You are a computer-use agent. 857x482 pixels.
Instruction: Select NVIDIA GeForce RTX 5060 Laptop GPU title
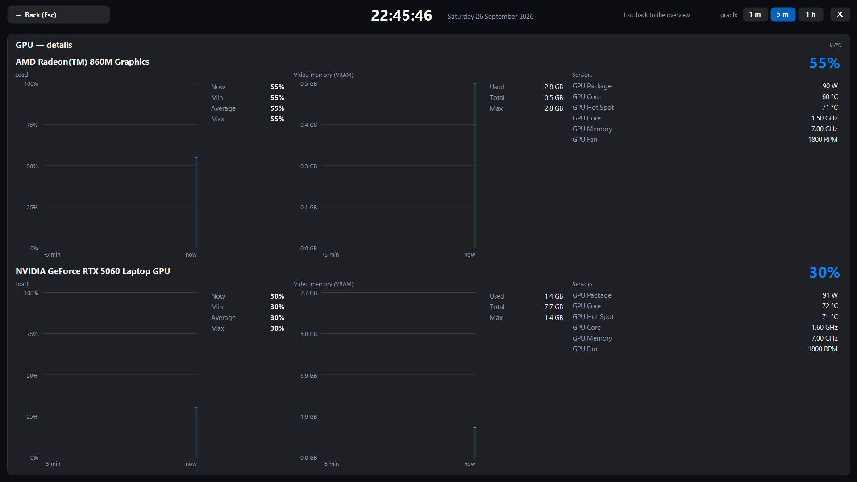[x=93, y=271]
